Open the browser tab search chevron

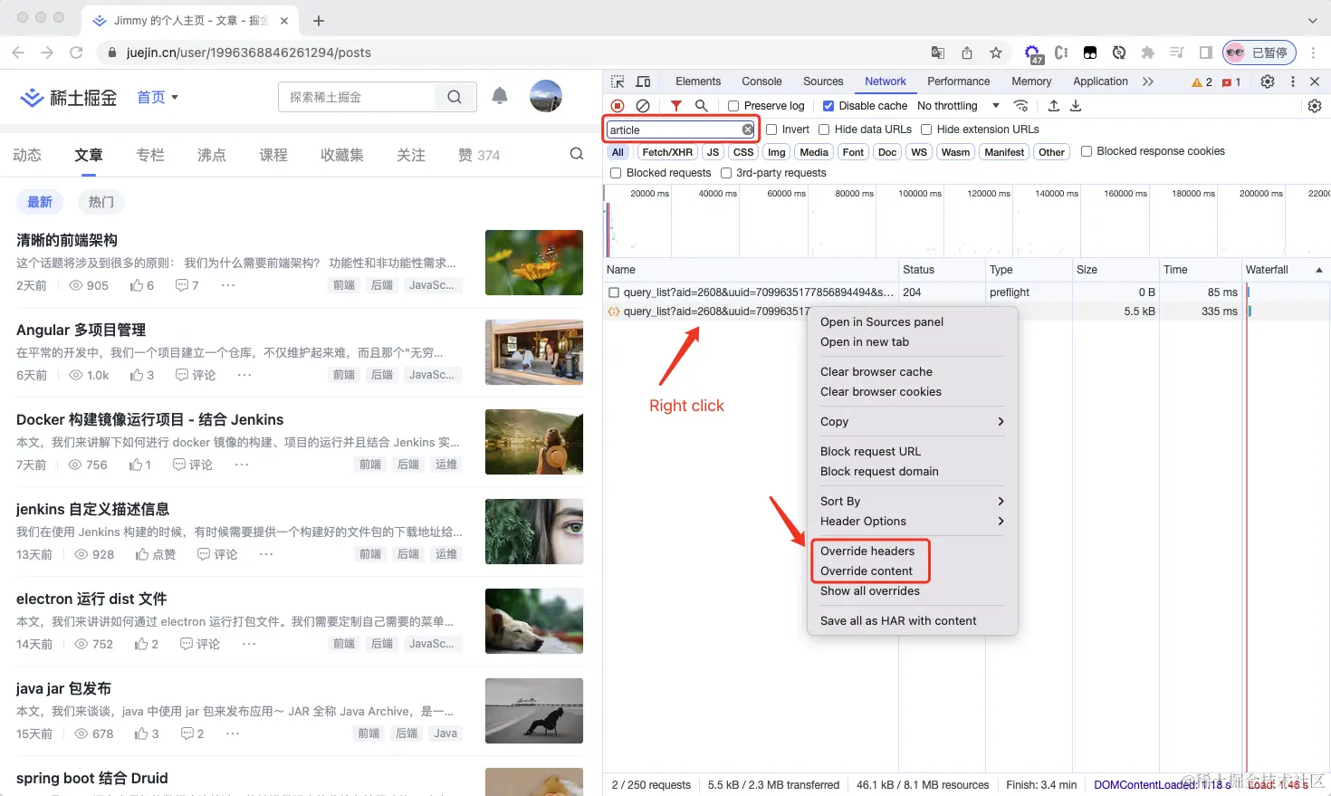tap(1313, 20)
